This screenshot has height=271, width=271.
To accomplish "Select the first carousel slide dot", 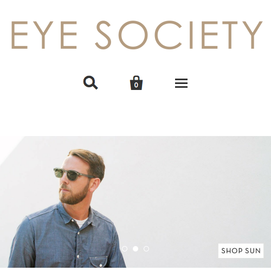I will pos(125,249).
